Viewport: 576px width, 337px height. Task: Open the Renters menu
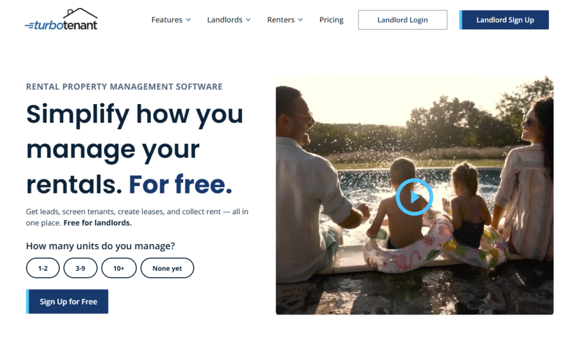pos(285,20)
